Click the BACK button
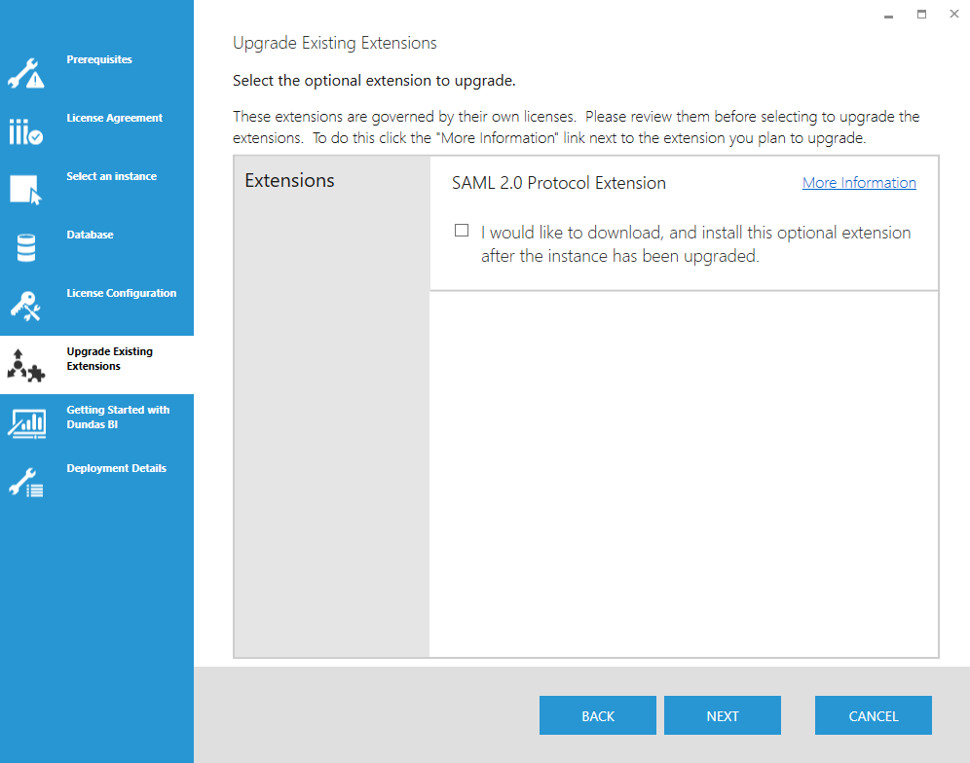This screenshot has width=970, height=763. (598, 715)
